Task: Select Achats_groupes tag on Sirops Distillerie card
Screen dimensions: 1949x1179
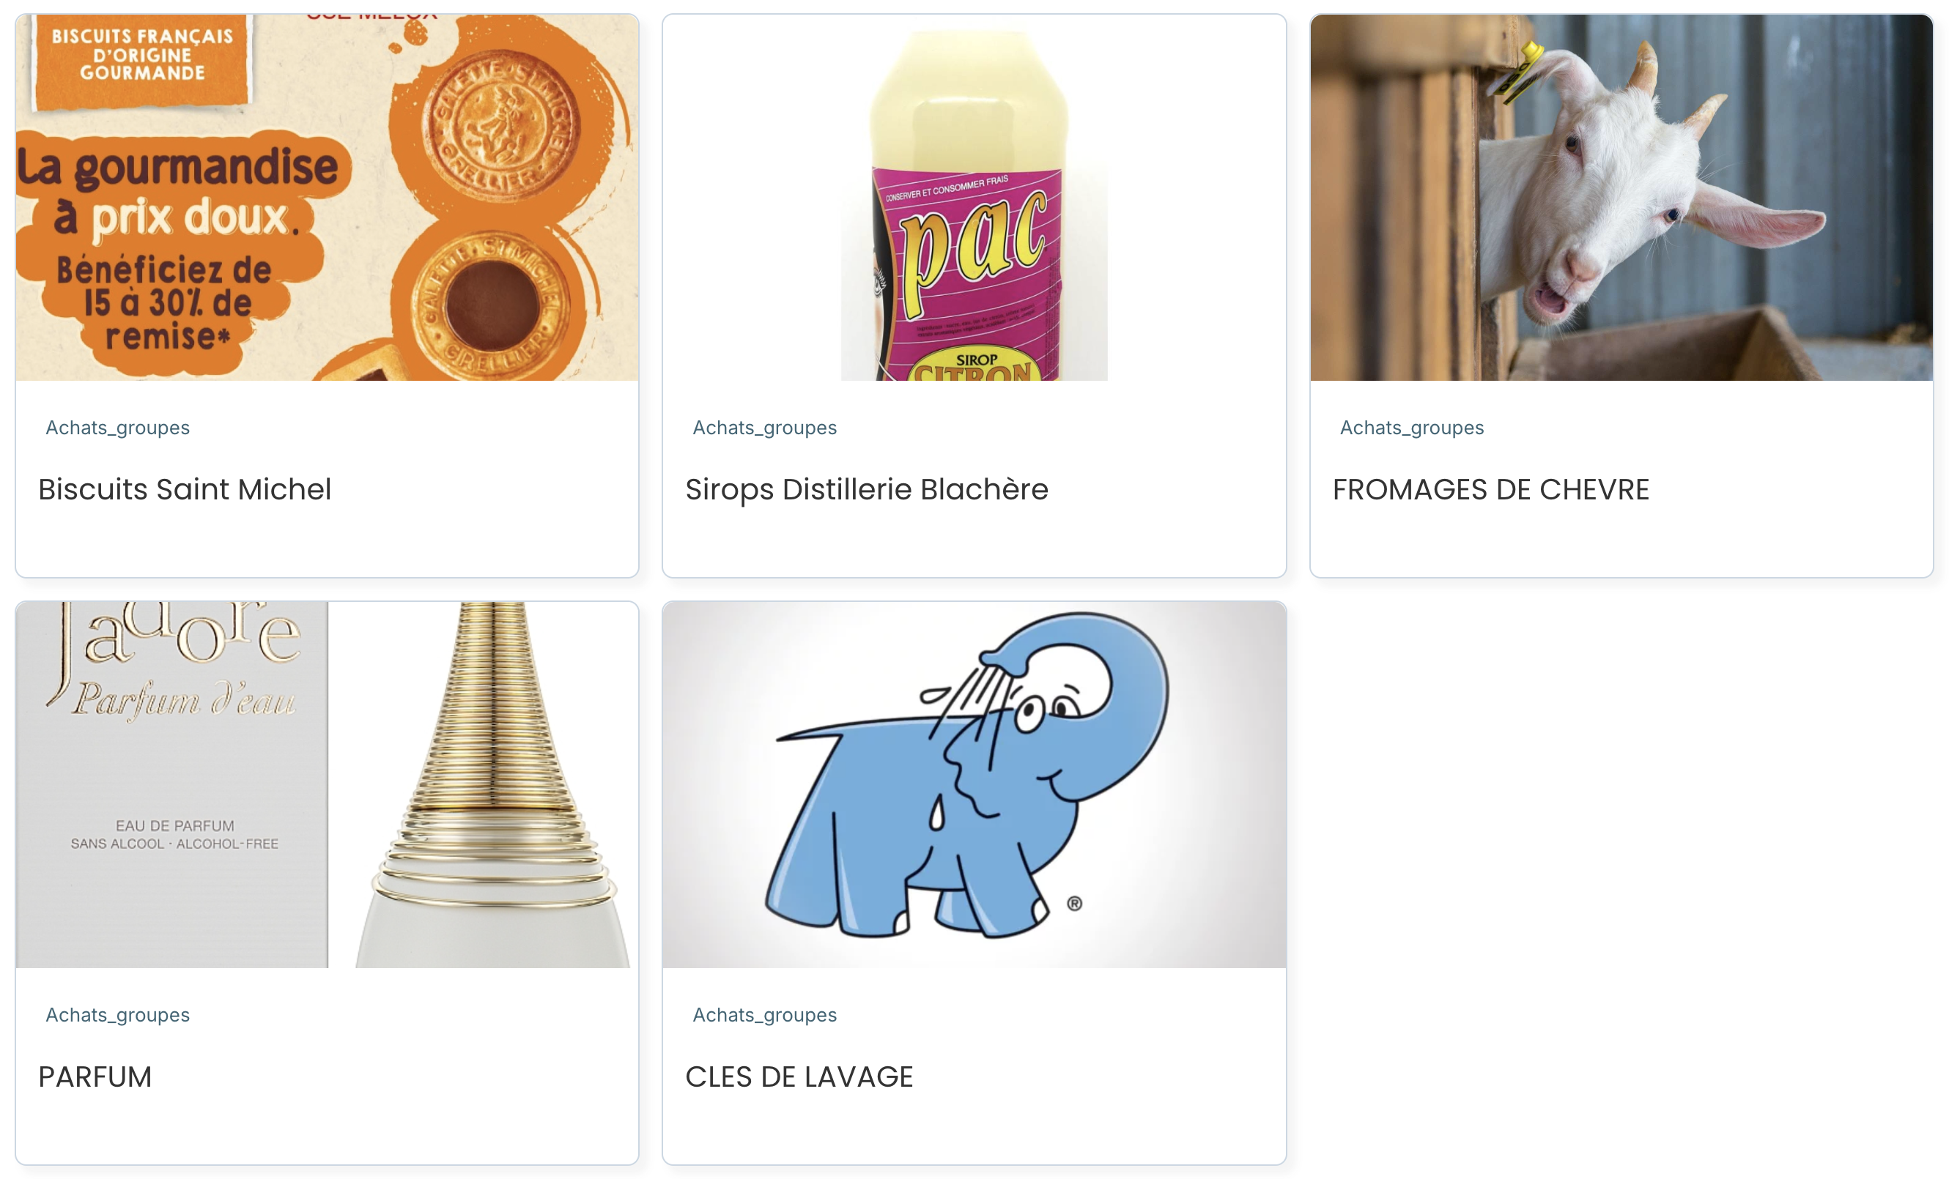Action: pos(765,428)
